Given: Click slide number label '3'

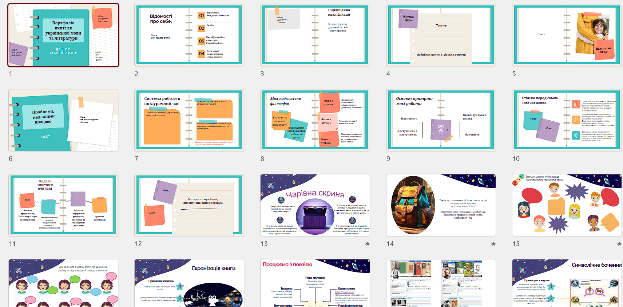Looking at the screenshot, I should (262, 74).
